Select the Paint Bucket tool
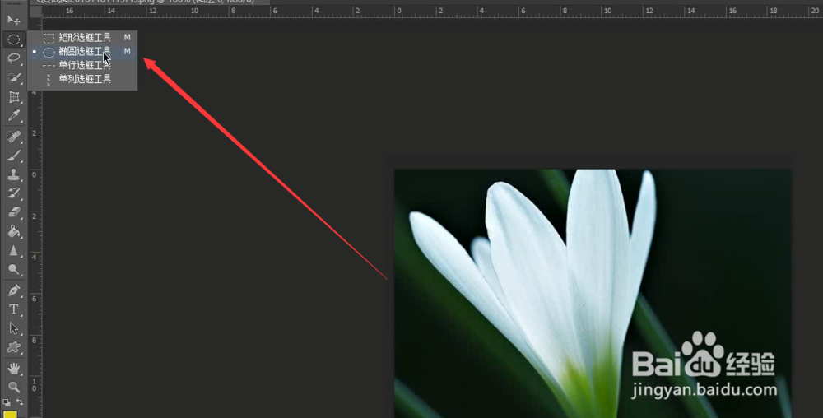 pos(14,231)
